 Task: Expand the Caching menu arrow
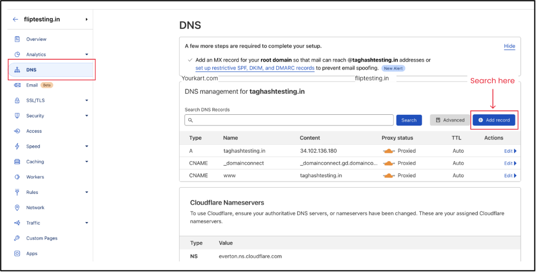(86, 162)
